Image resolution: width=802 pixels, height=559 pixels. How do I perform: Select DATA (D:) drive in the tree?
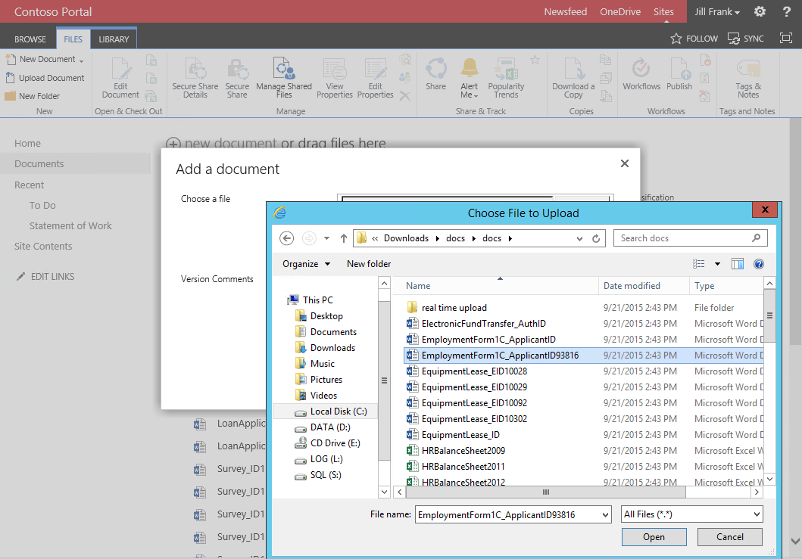point(323,427)
